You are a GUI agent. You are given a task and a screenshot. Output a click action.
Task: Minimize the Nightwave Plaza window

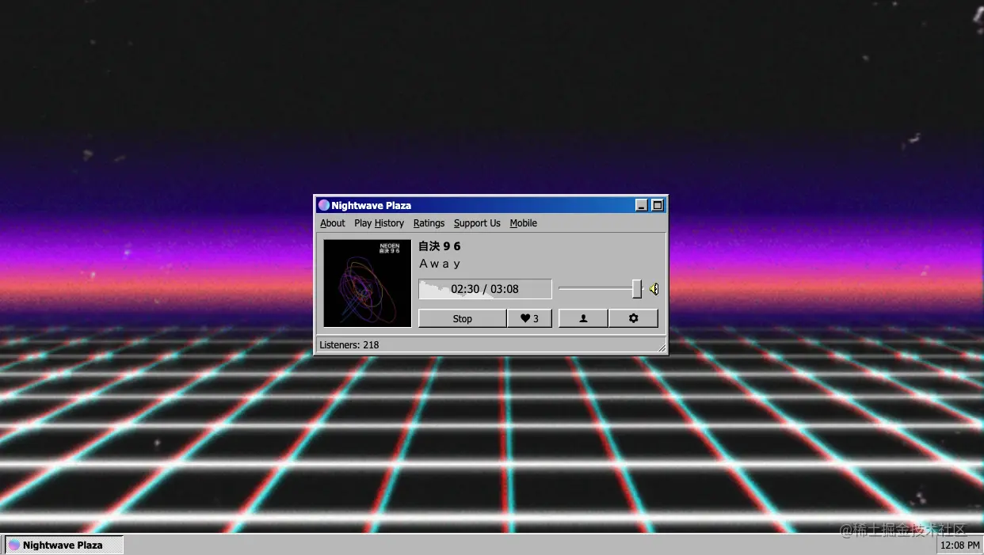click(x=642, y=205)
